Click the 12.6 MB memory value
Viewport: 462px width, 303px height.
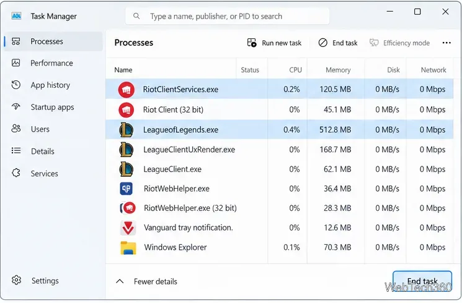coord(337,228)
